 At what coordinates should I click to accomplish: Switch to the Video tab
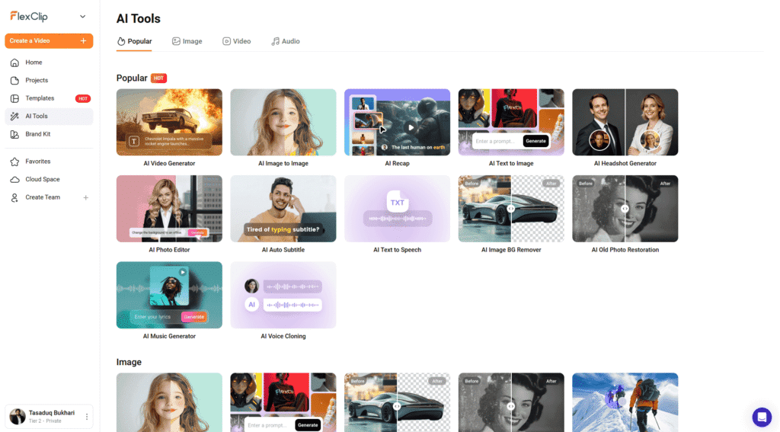237,41
